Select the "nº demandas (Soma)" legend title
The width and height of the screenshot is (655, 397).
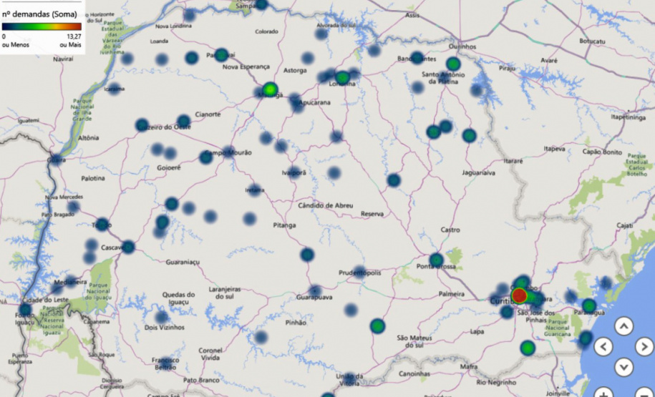(39, 14)
